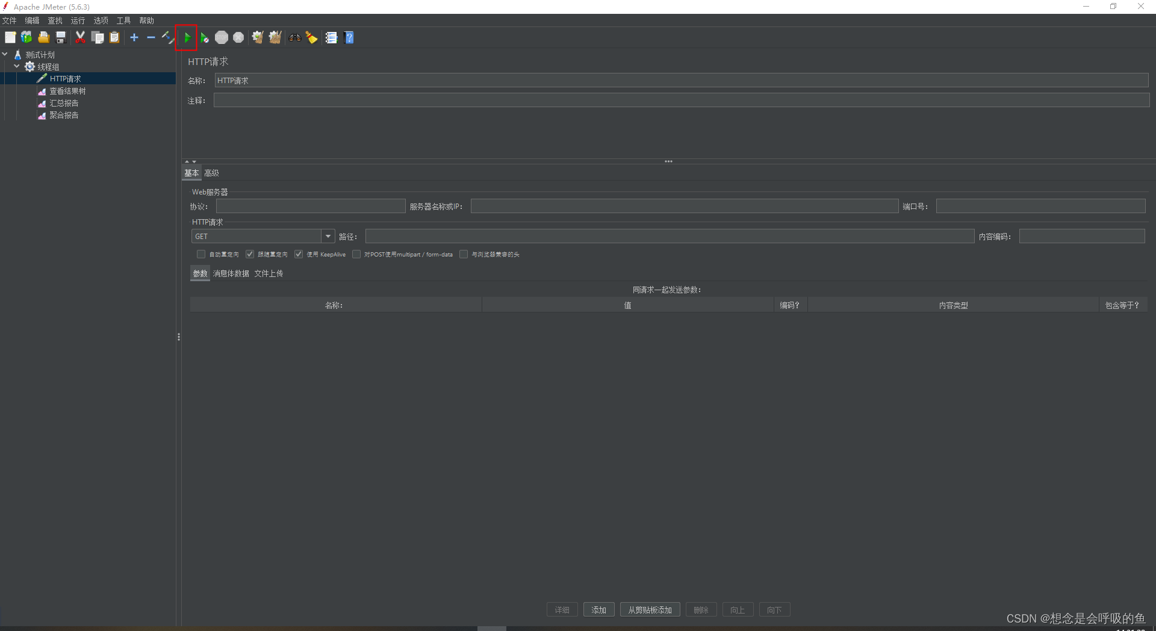Open the GET method dropdown
The width and height of the screenshot is (1156, 631).
point(328,236)
